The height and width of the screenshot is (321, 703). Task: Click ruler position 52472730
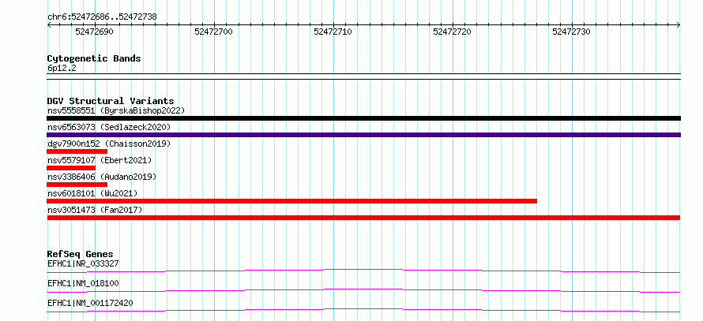pos(572,32)
